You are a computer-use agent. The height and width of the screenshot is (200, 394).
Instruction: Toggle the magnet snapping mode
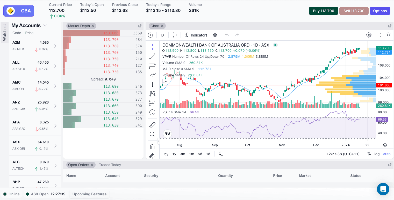[x=152, y=147]
